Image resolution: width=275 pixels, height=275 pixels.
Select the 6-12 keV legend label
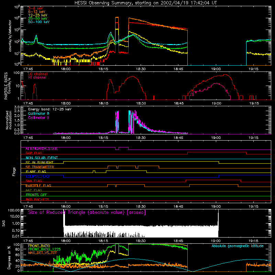pyautogui.click(x=37, y=12)
